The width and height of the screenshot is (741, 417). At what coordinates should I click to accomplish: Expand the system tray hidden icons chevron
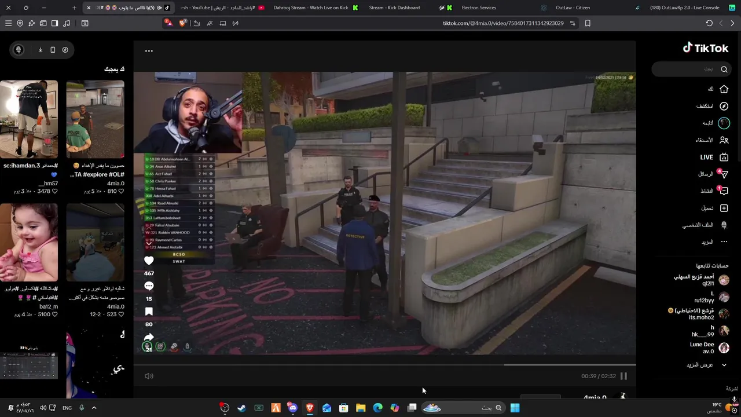(x=94, y=408)
